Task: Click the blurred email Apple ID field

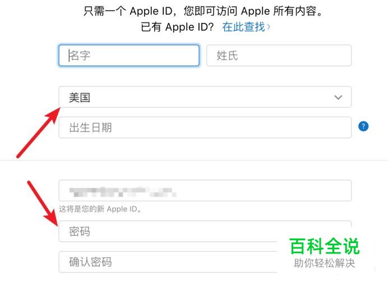Action: click(x=205, y=190)
